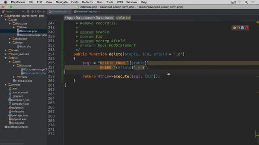
Task: Click the inspection status square in gutter
Action: coord(257,23)
